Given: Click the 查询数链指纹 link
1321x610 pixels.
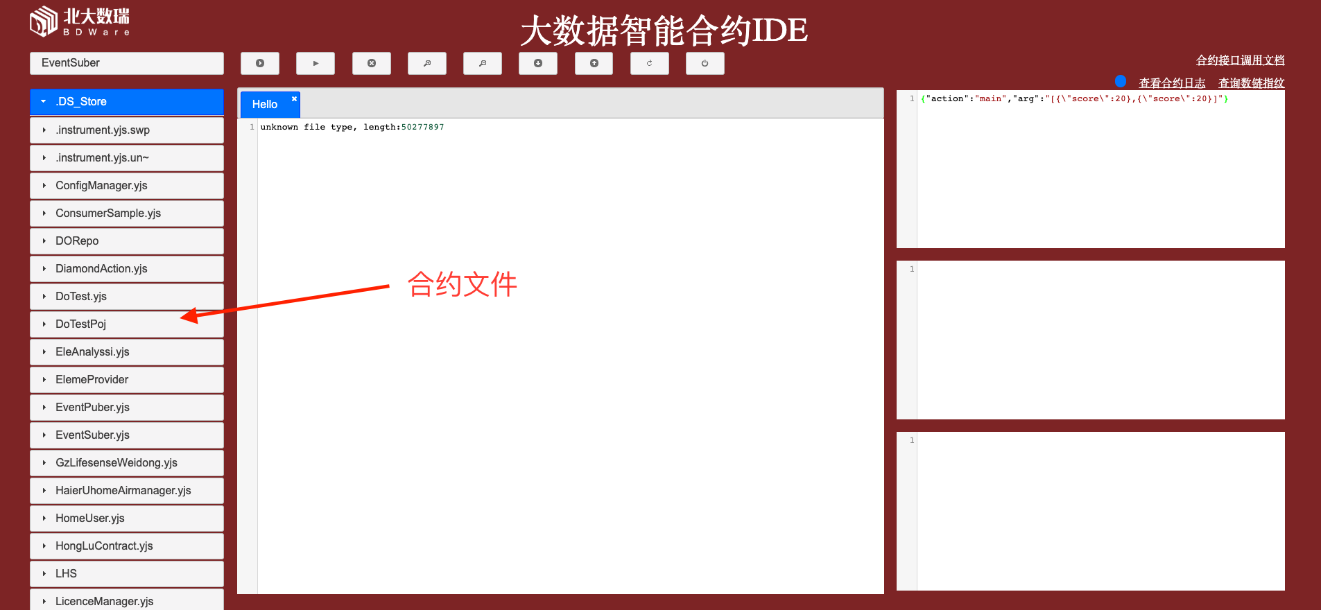Looking at the screenshot, I should pos(1251,83).
